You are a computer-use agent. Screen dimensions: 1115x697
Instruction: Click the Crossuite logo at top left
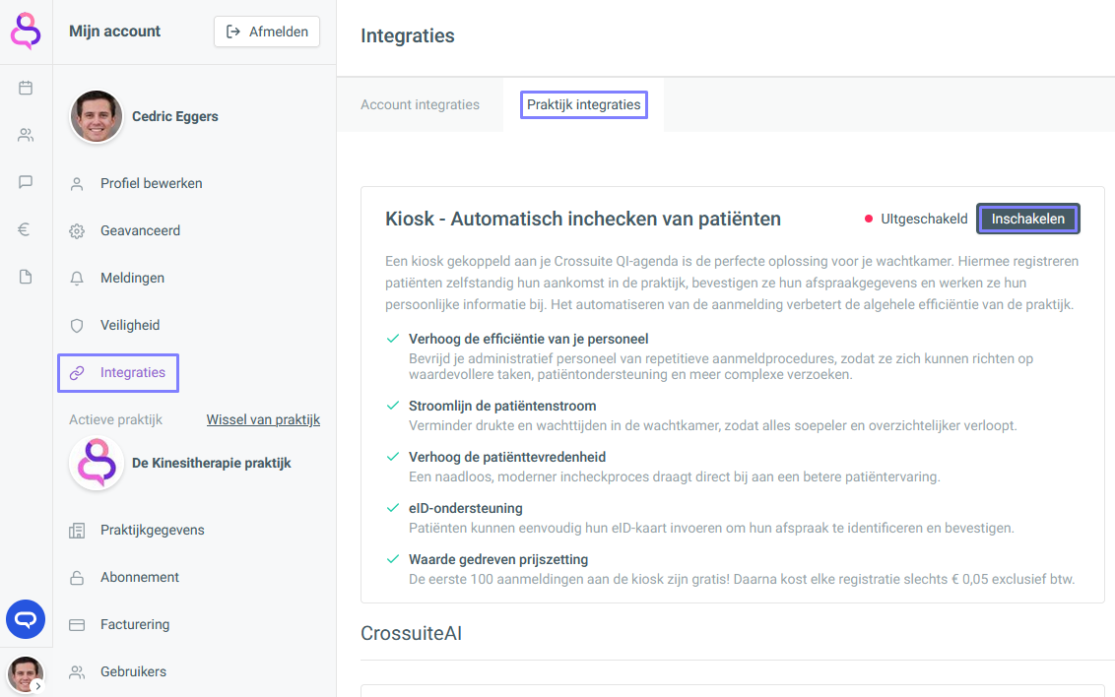tap(26, 31)
